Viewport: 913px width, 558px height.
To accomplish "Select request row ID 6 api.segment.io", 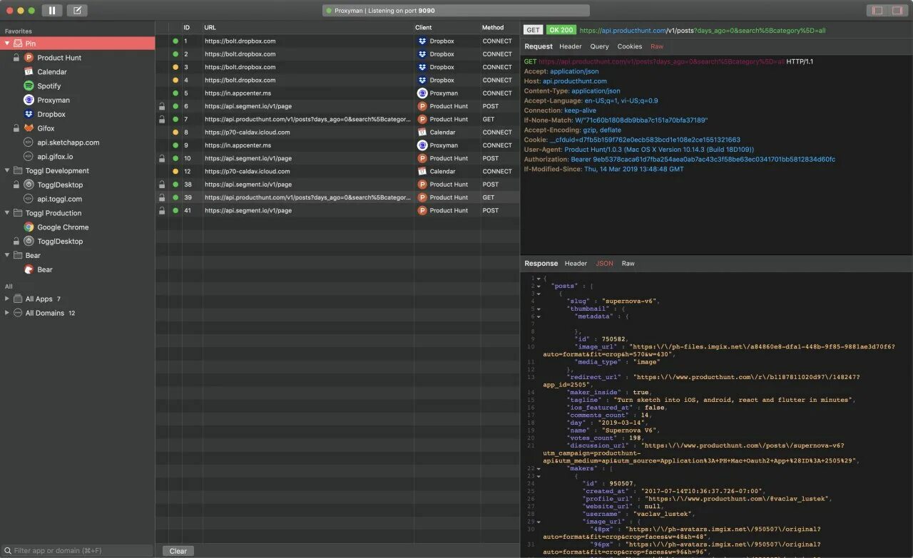I will coord(338,106).
